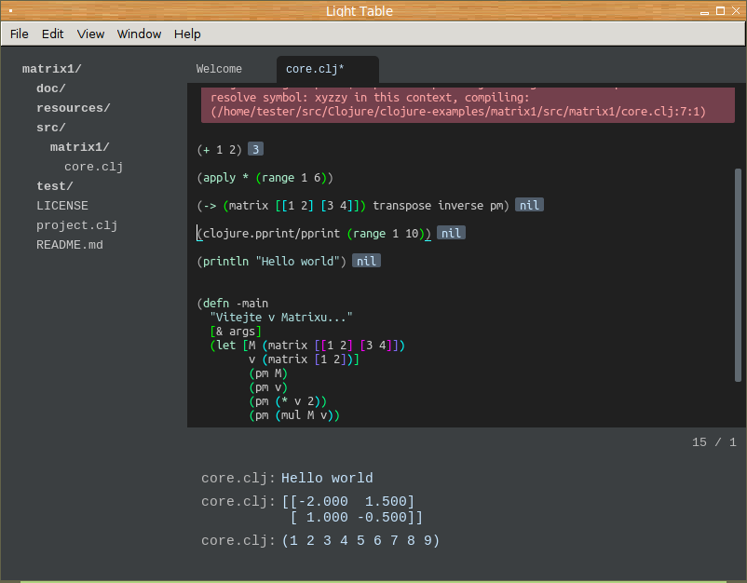Viewport: 747px width, 583px height.
Task: Click the inline result 3 badge
Action: (x=255, y=149)
